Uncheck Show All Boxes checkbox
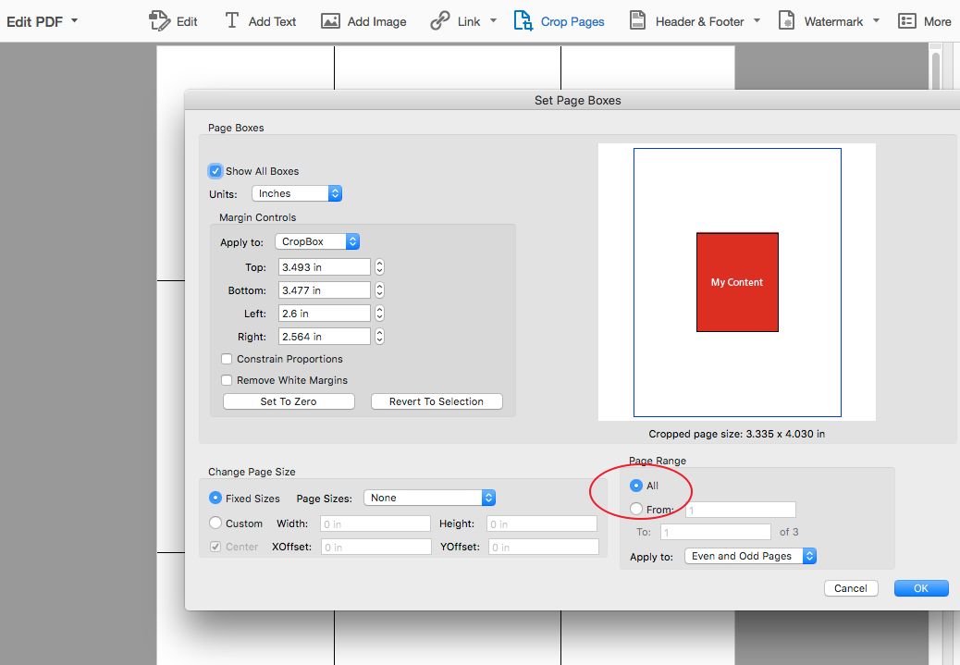Viewport: 960px width, 665px height. (215, 171)
